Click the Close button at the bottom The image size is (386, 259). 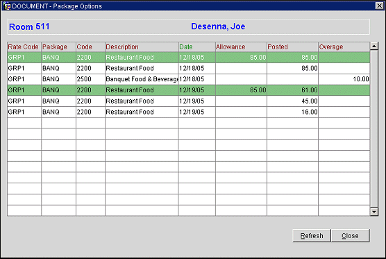click(x=350, y=235)
